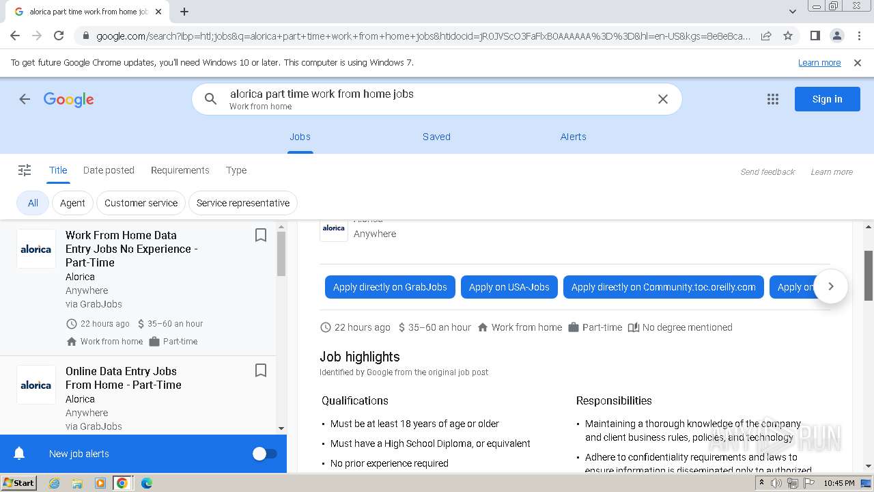Bookmark this page with the star icon
874x492 pixels.
pos(788,36)
